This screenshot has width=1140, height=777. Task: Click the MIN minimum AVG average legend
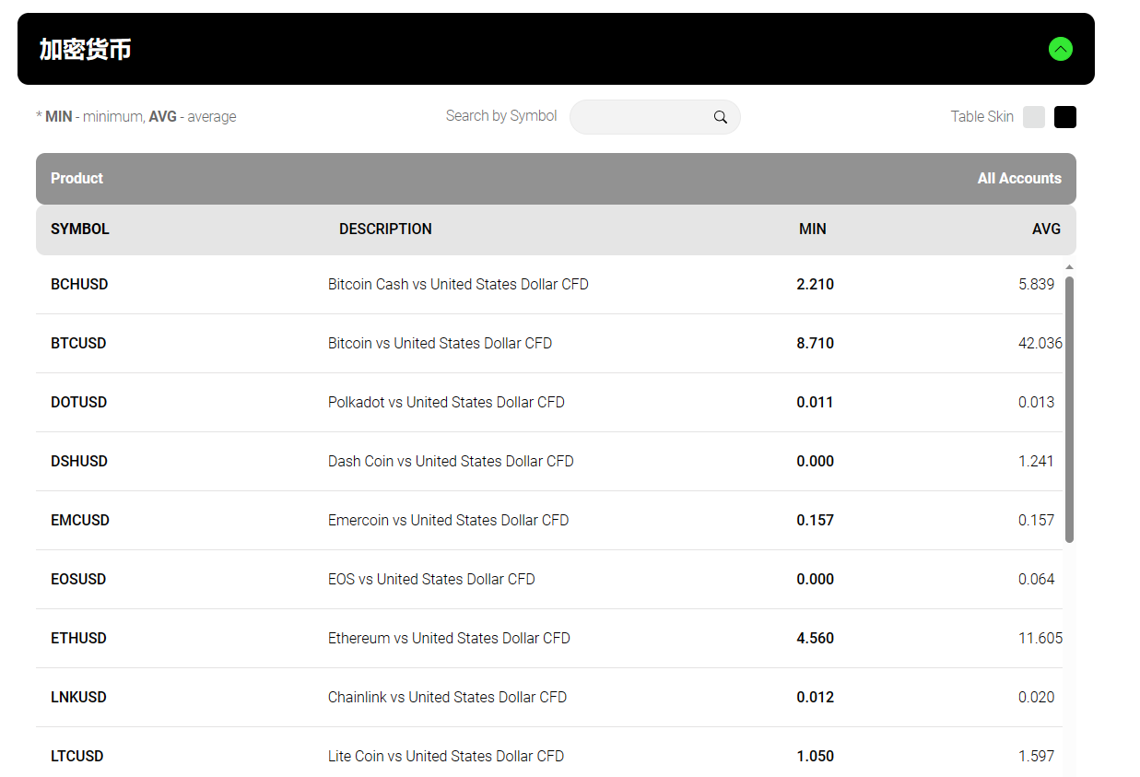[136, 117]
